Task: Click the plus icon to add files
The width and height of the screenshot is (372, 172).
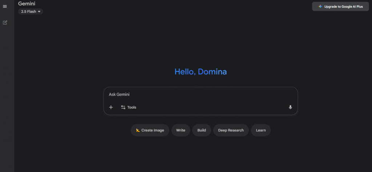Action: coord(111,107)
